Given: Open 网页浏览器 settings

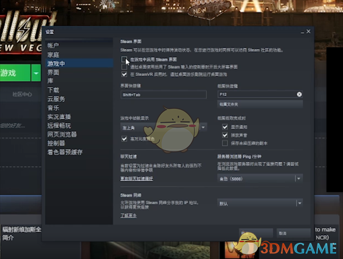Looking at the screenshot, I should click(62, 134).
